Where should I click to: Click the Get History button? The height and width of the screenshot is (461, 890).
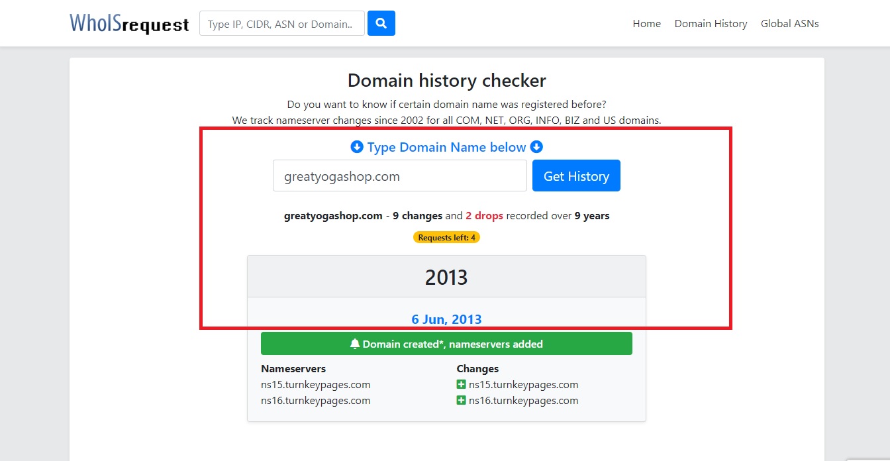(x=576, y=176)
